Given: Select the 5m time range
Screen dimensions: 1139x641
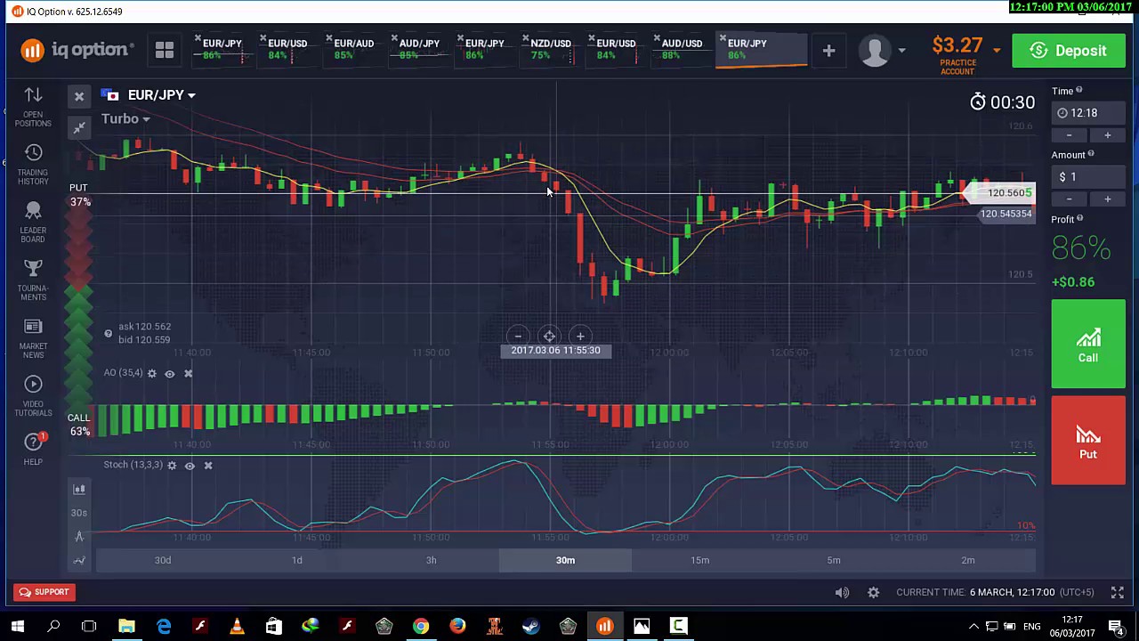Looking at the screenshot, I should click(834, 560).
